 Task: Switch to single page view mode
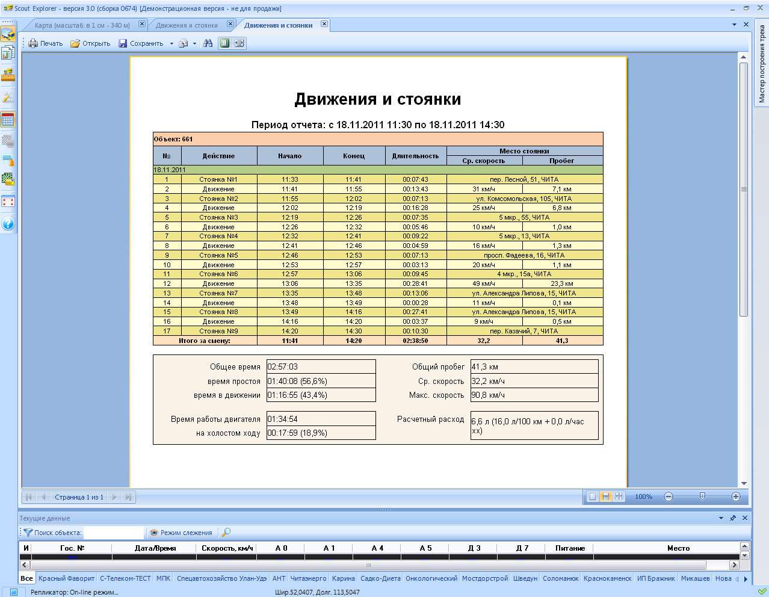[593, 496]
